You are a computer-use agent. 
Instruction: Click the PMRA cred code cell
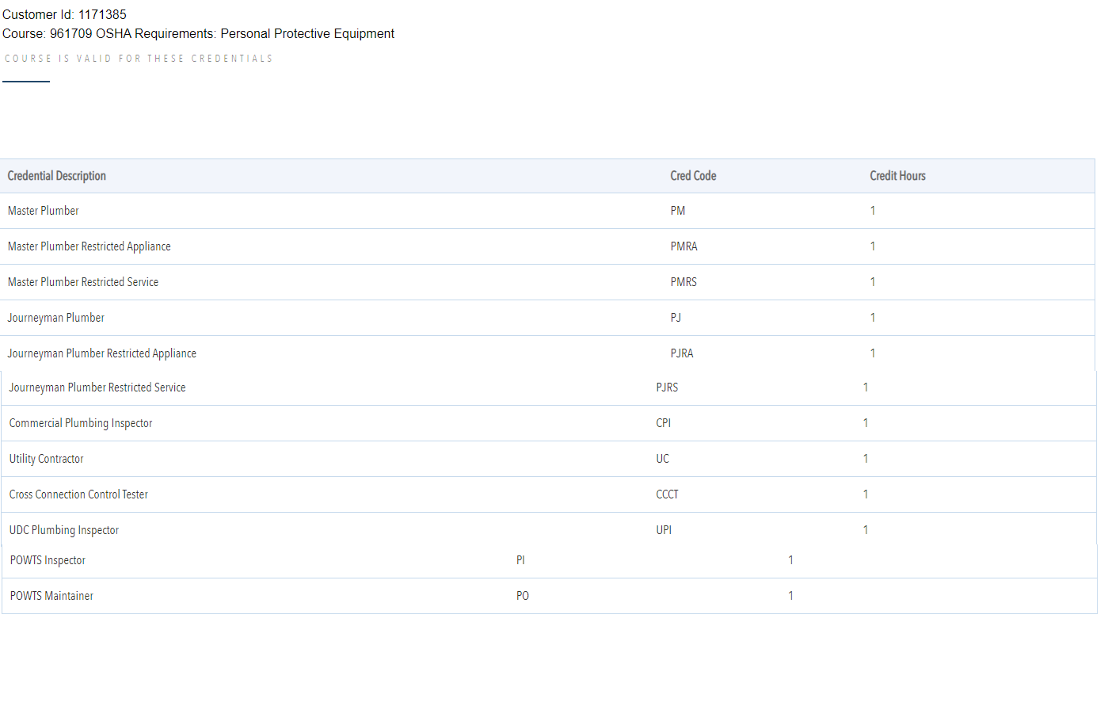pos(684,246)
